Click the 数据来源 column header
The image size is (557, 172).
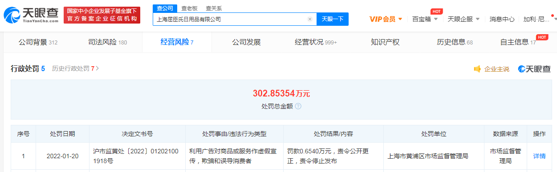505,134
